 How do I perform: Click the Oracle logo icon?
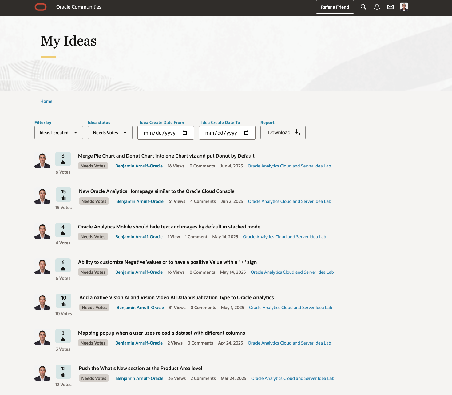(41, 7)
